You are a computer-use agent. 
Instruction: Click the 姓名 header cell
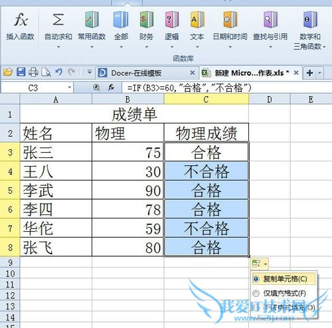(56, 133)
